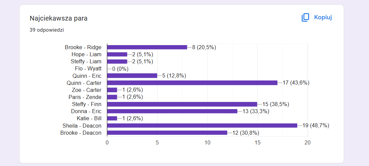The image size is (369, 166).
Task: Click the Hope - Liam bar
Action: click(x=117, y=55)
